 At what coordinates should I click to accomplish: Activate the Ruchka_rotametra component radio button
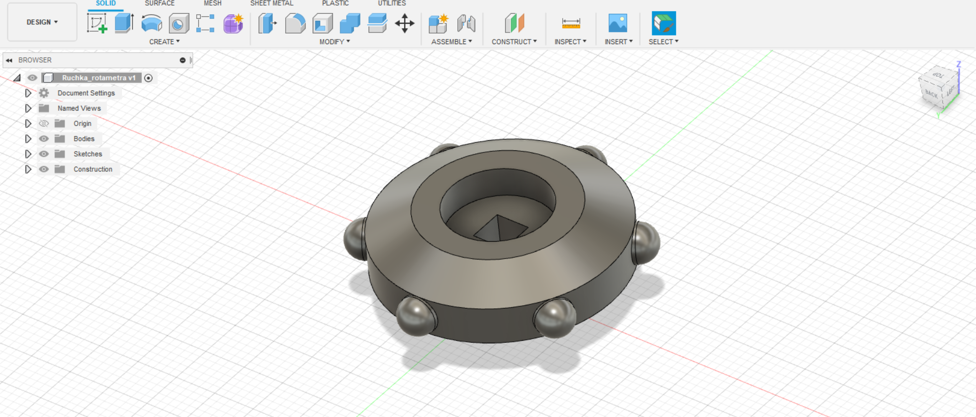(x=148, y=78)
